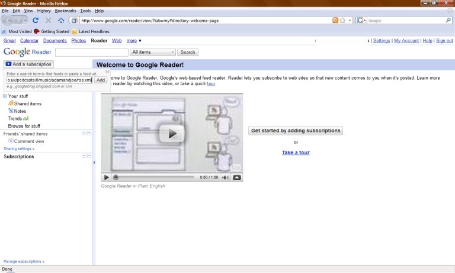This screenshot has height=273, width=455.
Task: Open Notes in sidebar
Action: tap(17, 111)
